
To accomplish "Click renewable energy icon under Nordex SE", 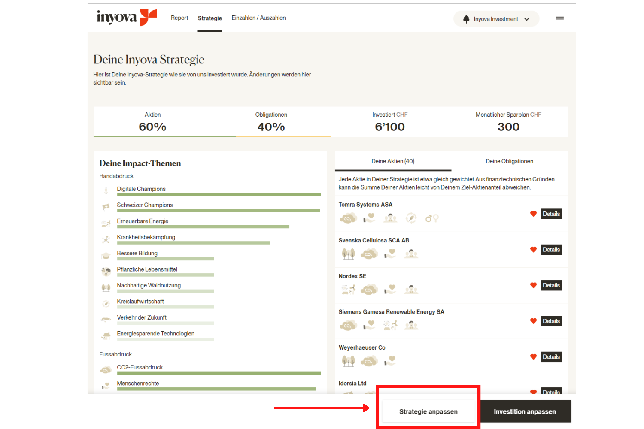I will click(x=348, y=290).
